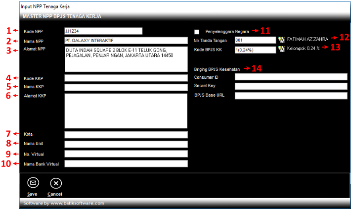This screenshot has width=351, height=209.
Task: Select the Nama NPP text field
Action: click(x=126, y=40)
